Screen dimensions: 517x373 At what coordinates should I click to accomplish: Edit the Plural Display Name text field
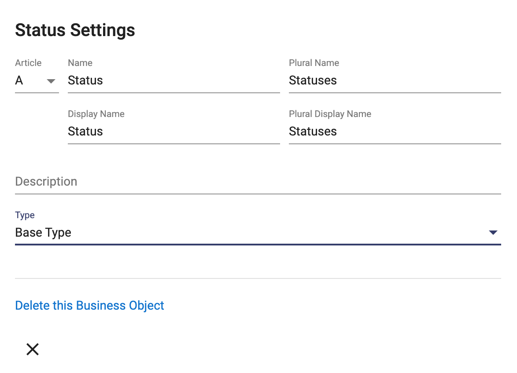tap(395, 132)
